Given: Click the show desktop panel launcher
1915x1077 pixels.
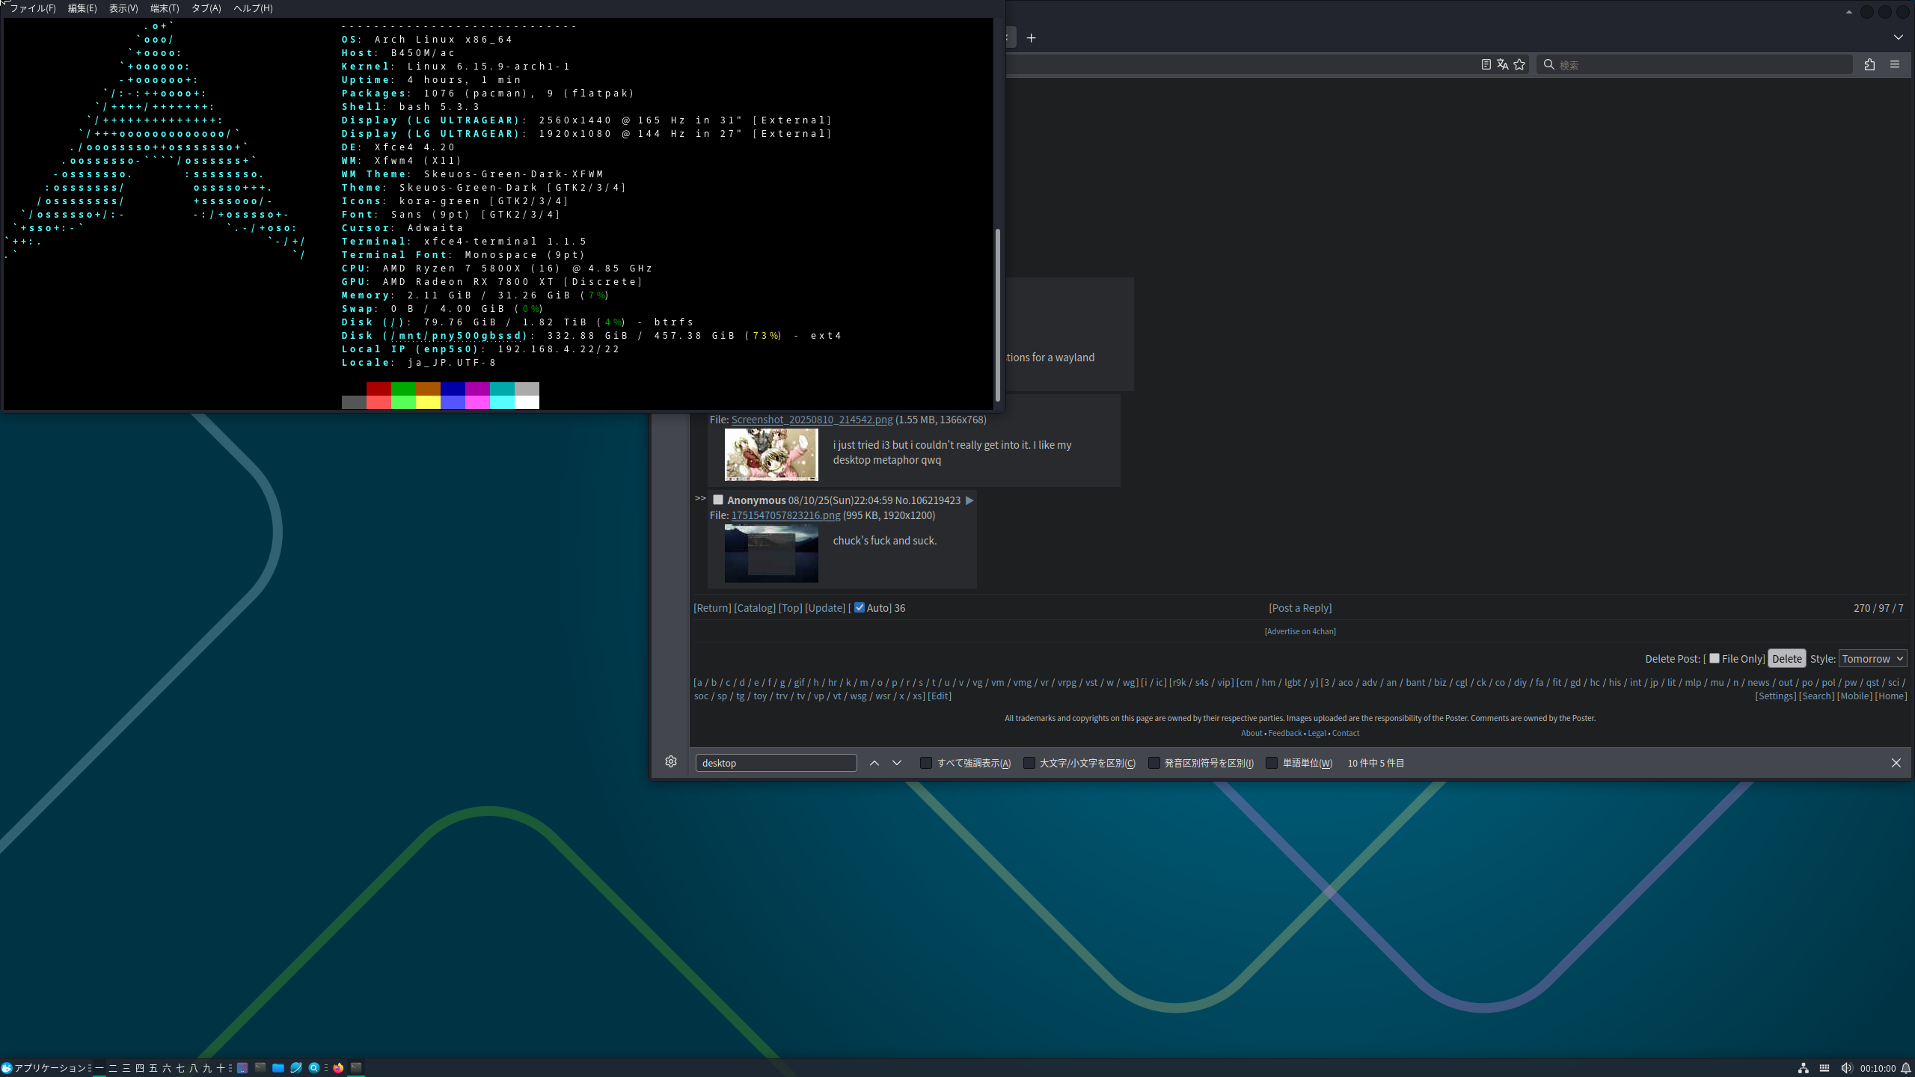Looking at the screenshot, I should [242, 1068].
